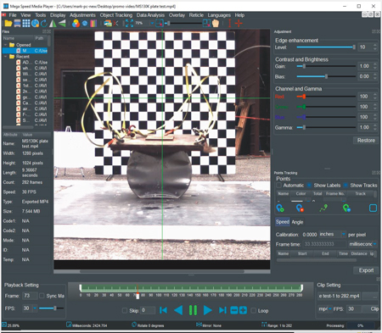
Task: Collapse the Recent folder in Files
Action: click(x=6, y=57)
